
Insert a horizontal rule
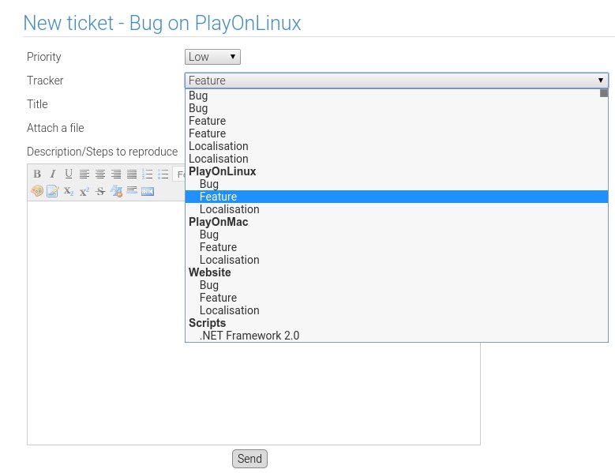[132, 190]
